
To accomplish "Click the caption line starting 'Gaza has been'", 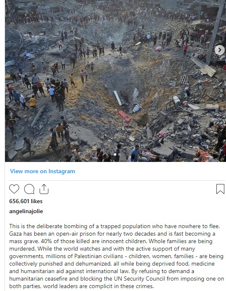I will click(112, 234).
